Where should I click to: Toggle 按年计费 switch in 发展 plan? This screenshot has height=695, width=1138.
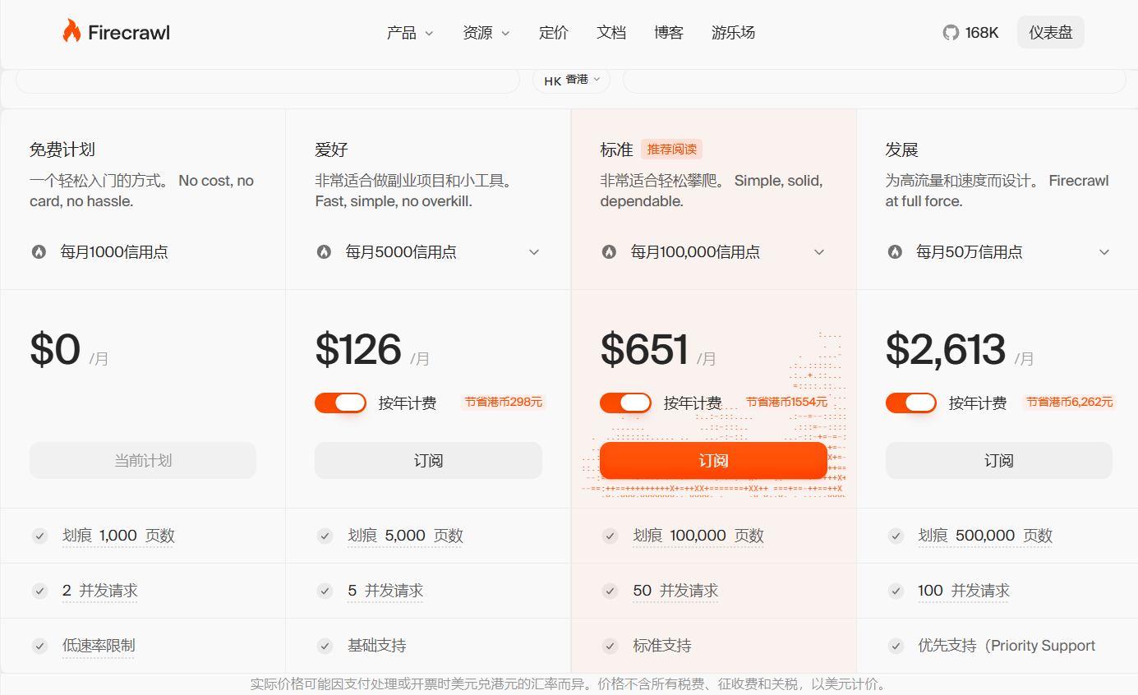coord(911,403)
